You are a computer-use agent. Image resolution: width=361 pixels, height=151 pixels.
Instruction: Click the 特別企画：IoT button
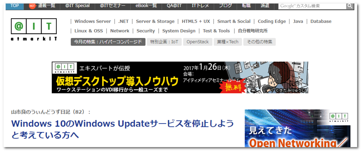(164, 42)
